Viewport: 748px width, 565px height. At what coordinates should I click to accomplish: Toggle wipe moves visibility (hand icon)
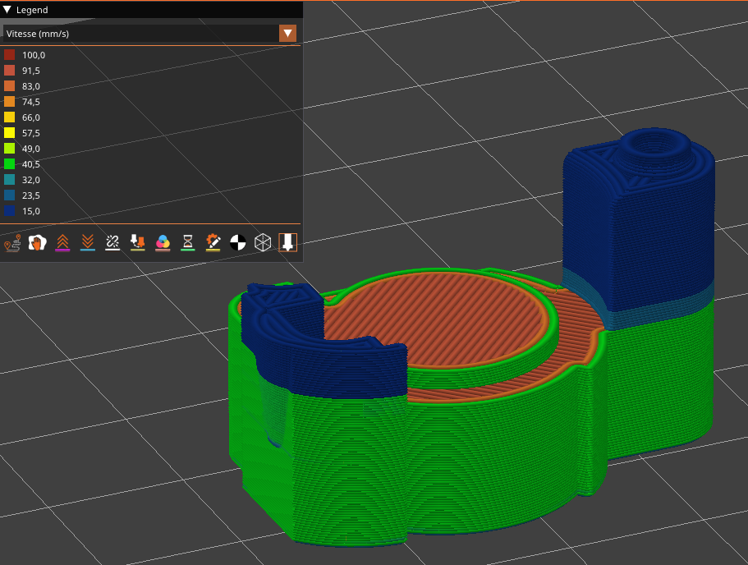point(37,243)
